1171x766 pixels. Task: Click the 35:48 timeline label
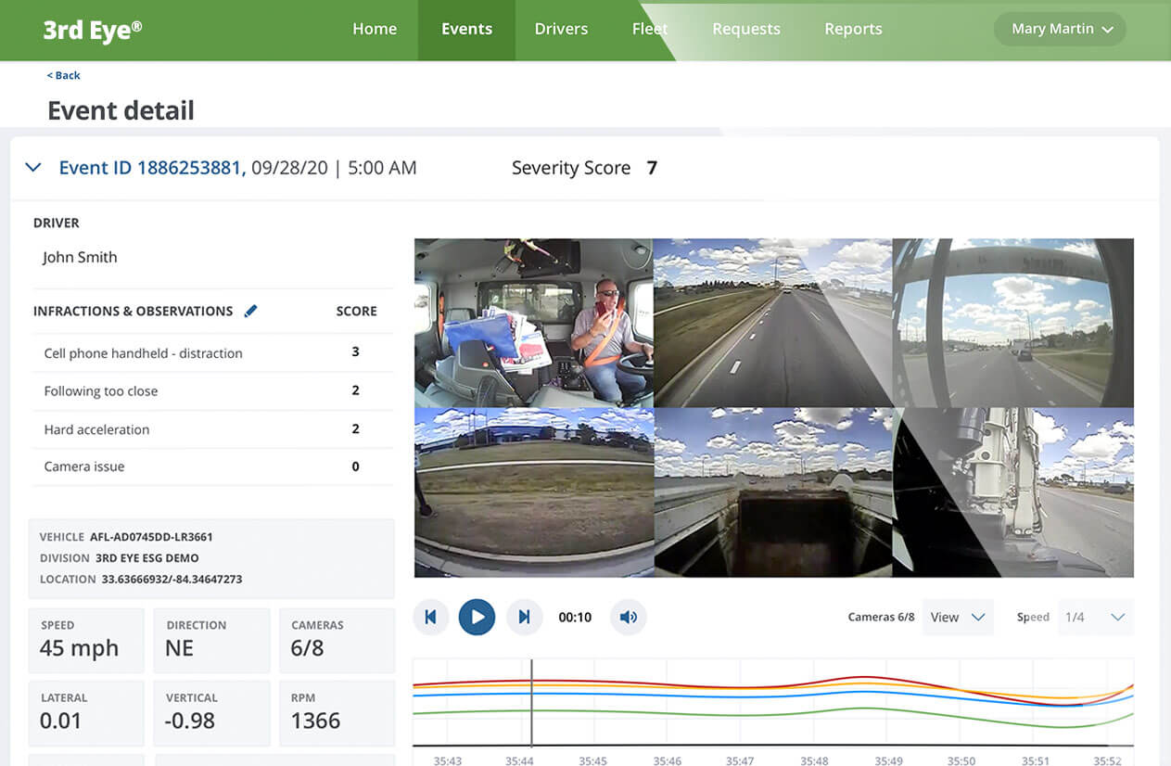coord(814,760)
